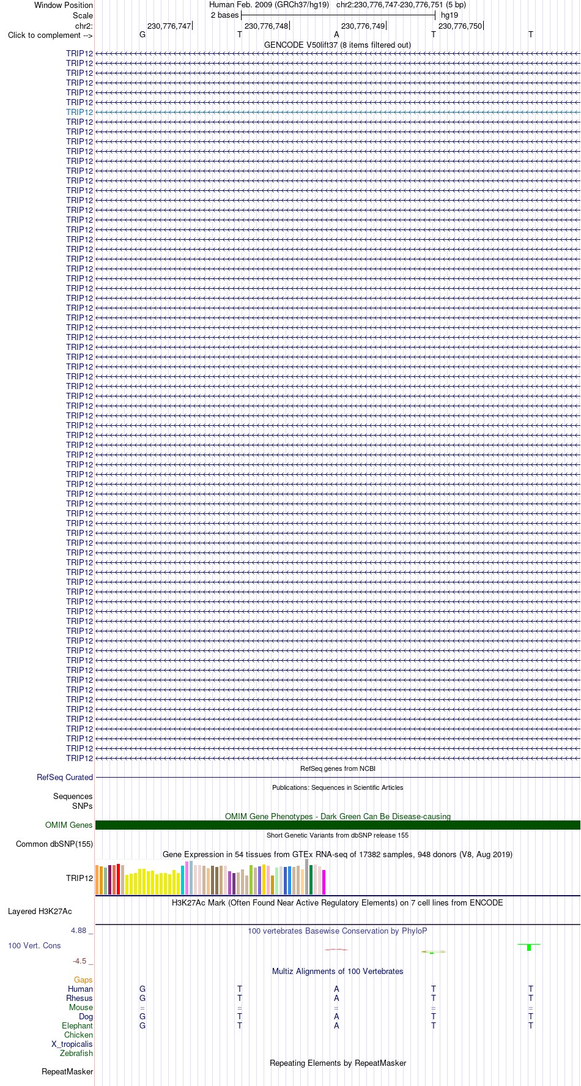The width and height of the screenshot is (581, 1086).
Task: Open the H3K27Ac Mark track title
Action: click(x=338, y=903)
